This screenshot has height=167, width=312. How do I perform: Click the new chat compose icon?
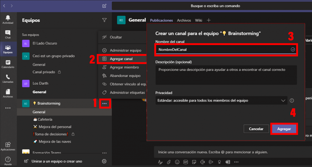[x=105, y=6]
